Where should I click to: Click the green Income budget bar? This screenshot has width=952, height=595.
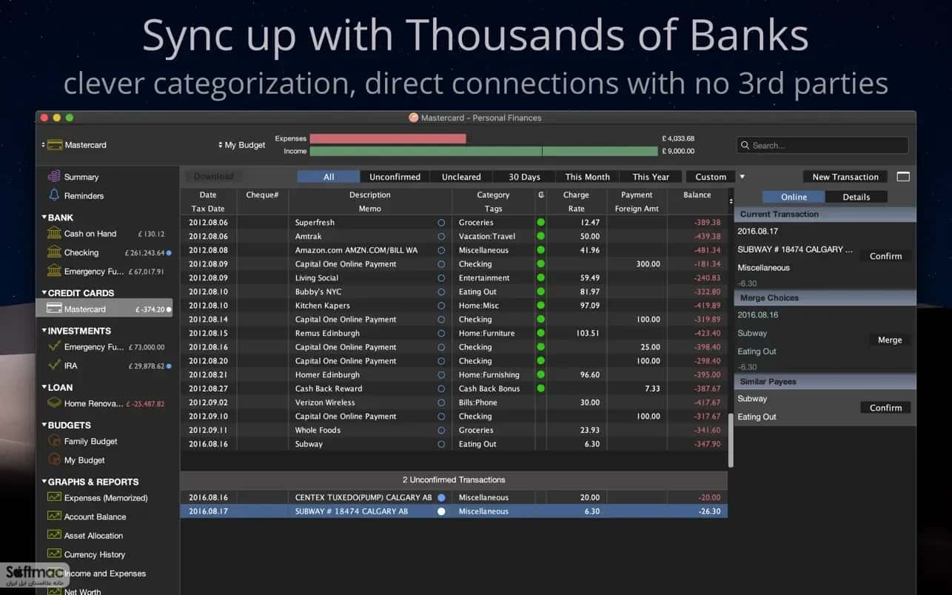pyautogui.click(x=483, y=151)
